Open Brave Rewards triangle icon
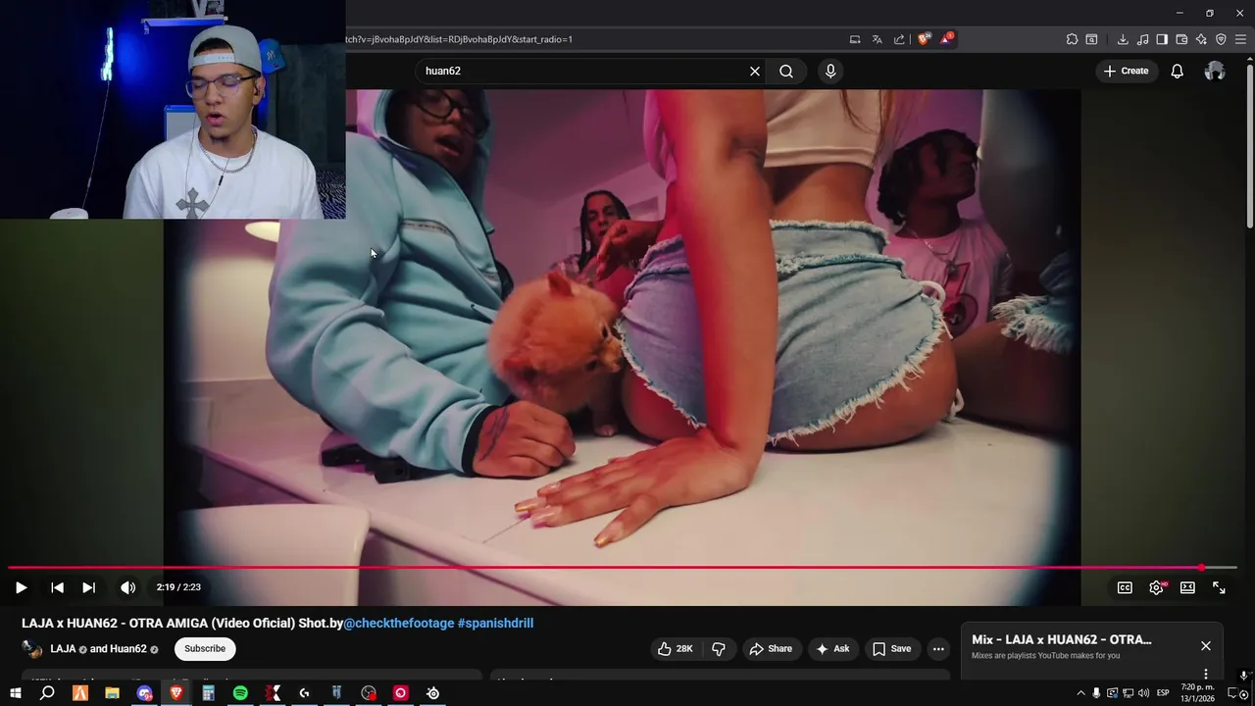 946,39
